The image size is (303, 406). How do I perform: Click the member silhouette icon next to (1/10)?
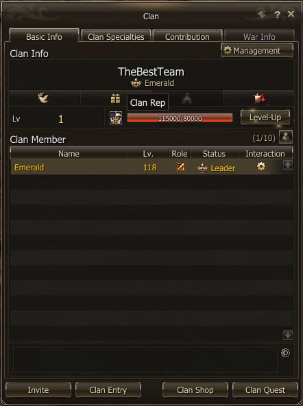[286, 137]
